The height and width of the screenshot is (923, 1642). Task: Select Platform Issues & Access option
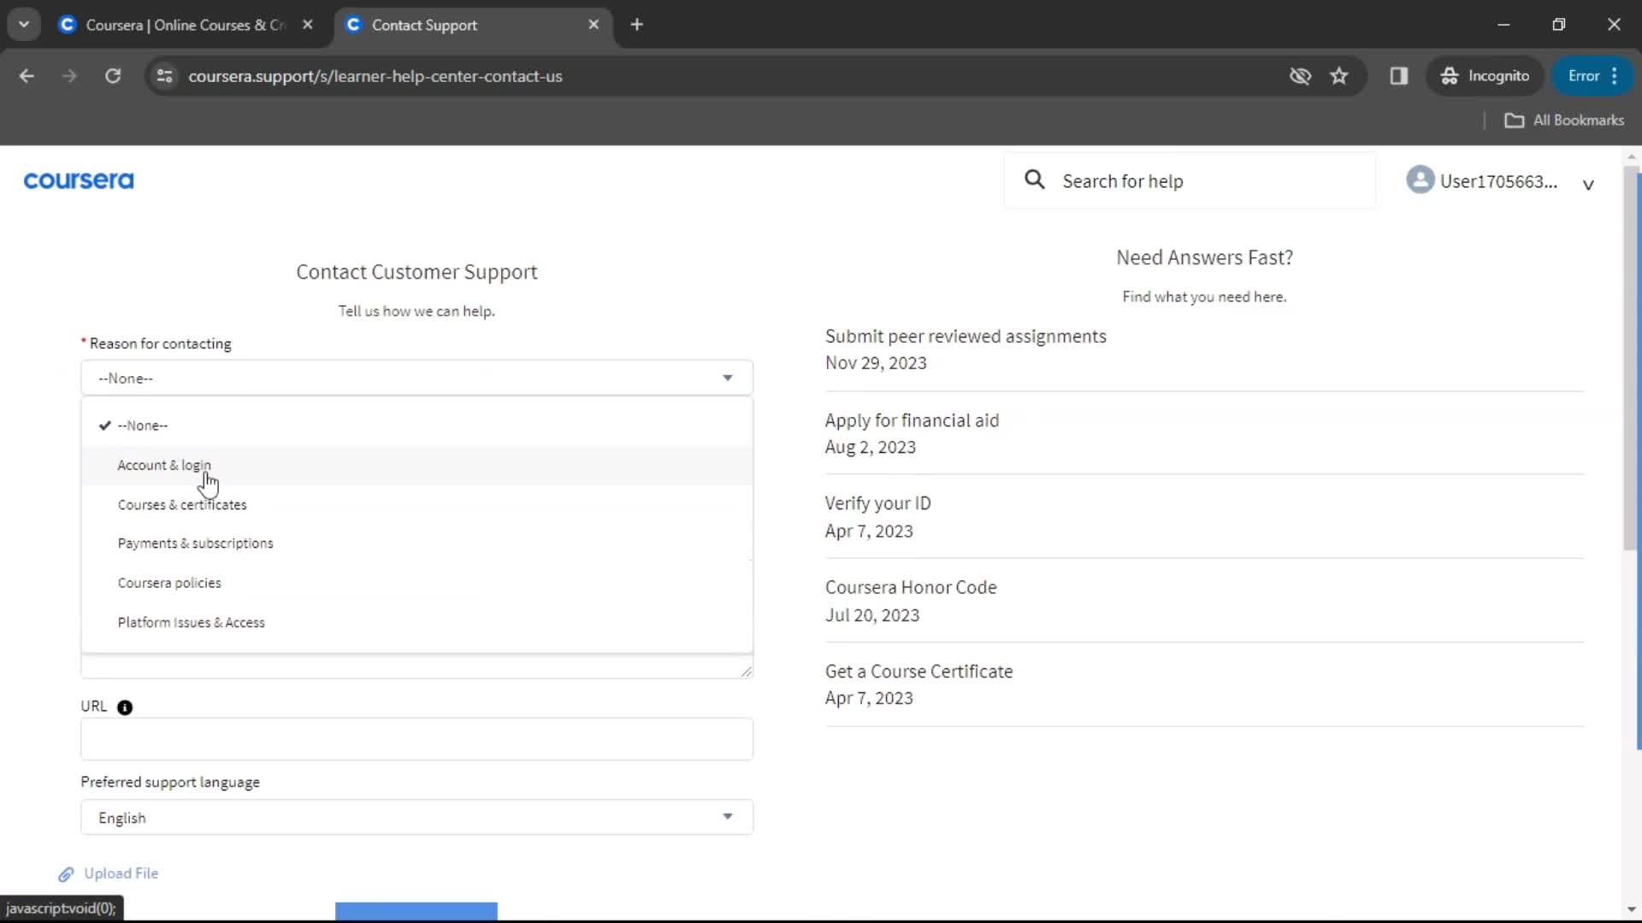(x=417, y=623)
